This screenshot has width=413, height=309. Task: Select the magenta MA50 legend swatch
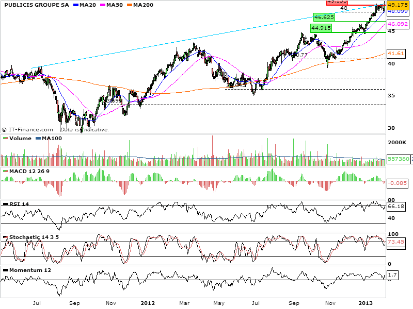[103, 5]
